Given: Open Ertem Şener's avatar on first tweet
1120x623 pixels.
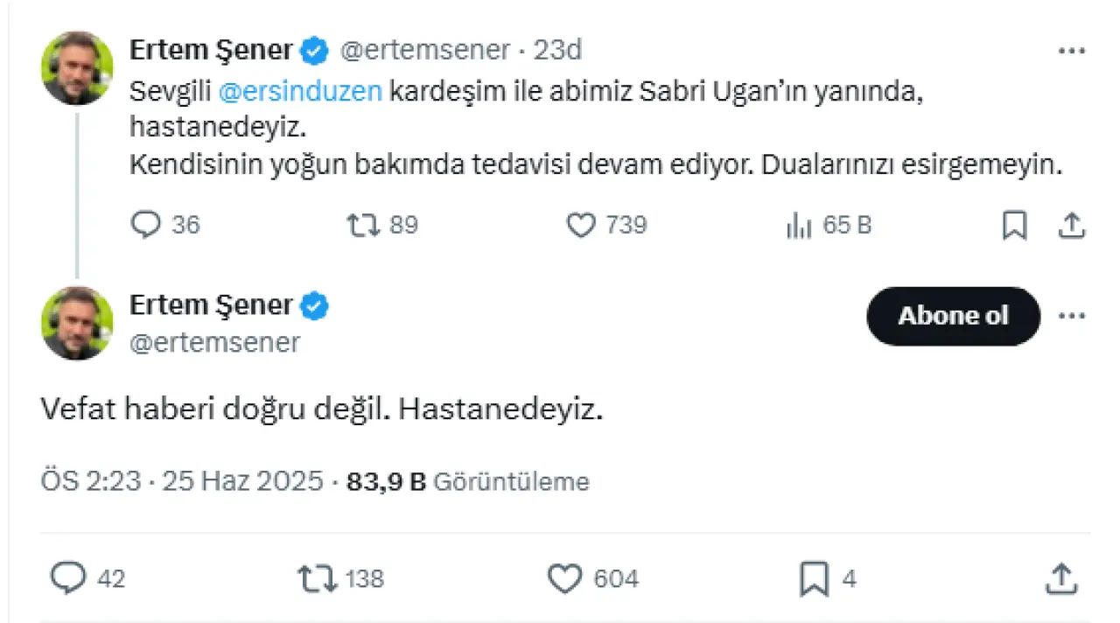Looking at the screenshot, I should pos(77,68).
